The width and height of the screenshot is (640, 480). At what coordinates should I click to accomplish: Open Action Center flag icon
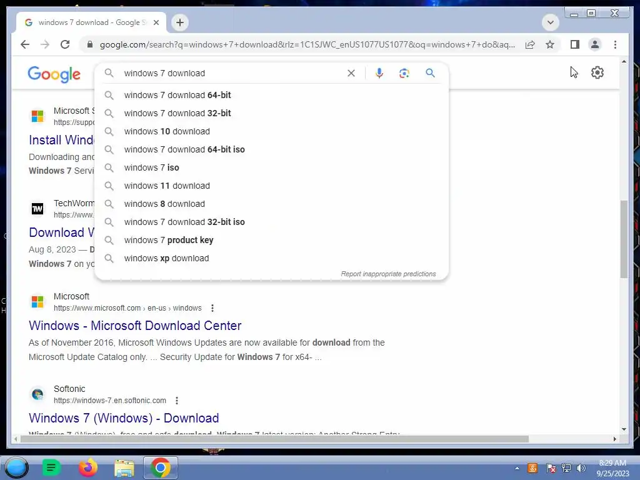pyautogui.click(x=551, y=468)
